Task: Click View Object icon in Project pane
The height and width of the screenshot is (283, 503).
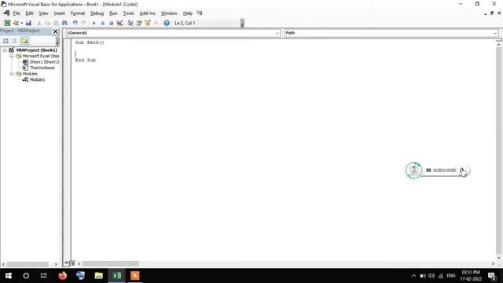Action: [14, 41]
